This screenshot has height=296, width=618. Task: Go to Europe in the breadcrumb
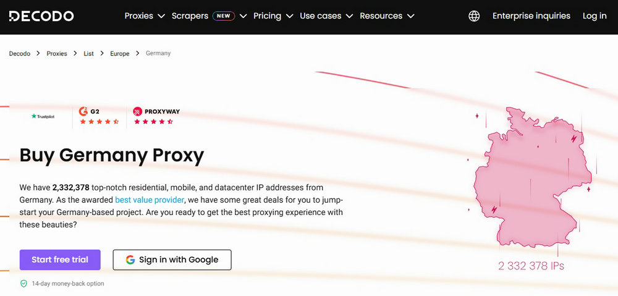pyautogui.click(x=120, y=54)
